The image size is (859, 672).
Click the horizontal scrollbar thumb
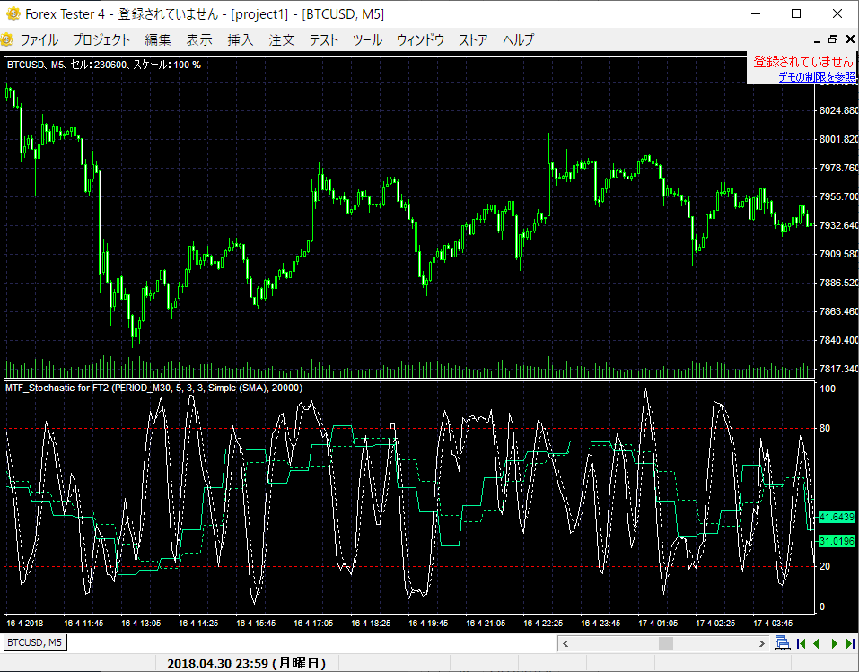pyautogui.click(x=666, y=643)
